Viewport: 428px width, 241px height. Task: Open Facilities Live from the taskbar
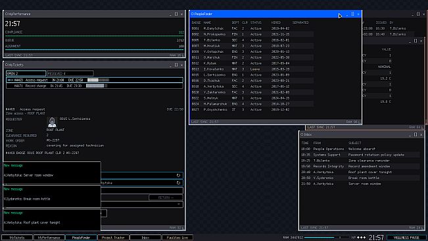178,238
